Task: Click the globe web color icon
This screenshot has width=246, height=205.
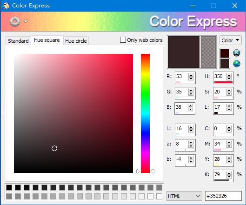Action: coord(236,64)
